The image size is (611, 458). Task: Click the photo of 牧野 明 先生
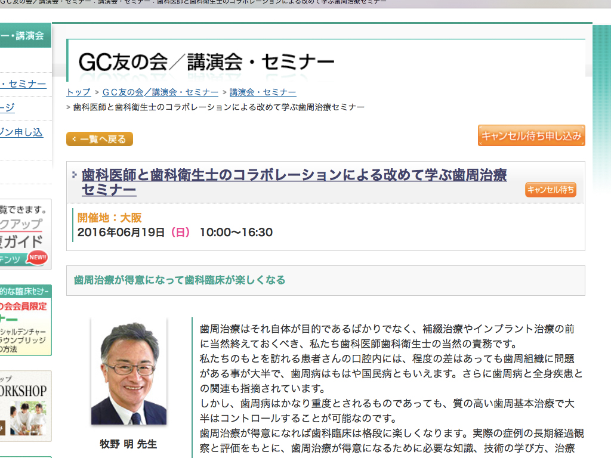point(129,371)
